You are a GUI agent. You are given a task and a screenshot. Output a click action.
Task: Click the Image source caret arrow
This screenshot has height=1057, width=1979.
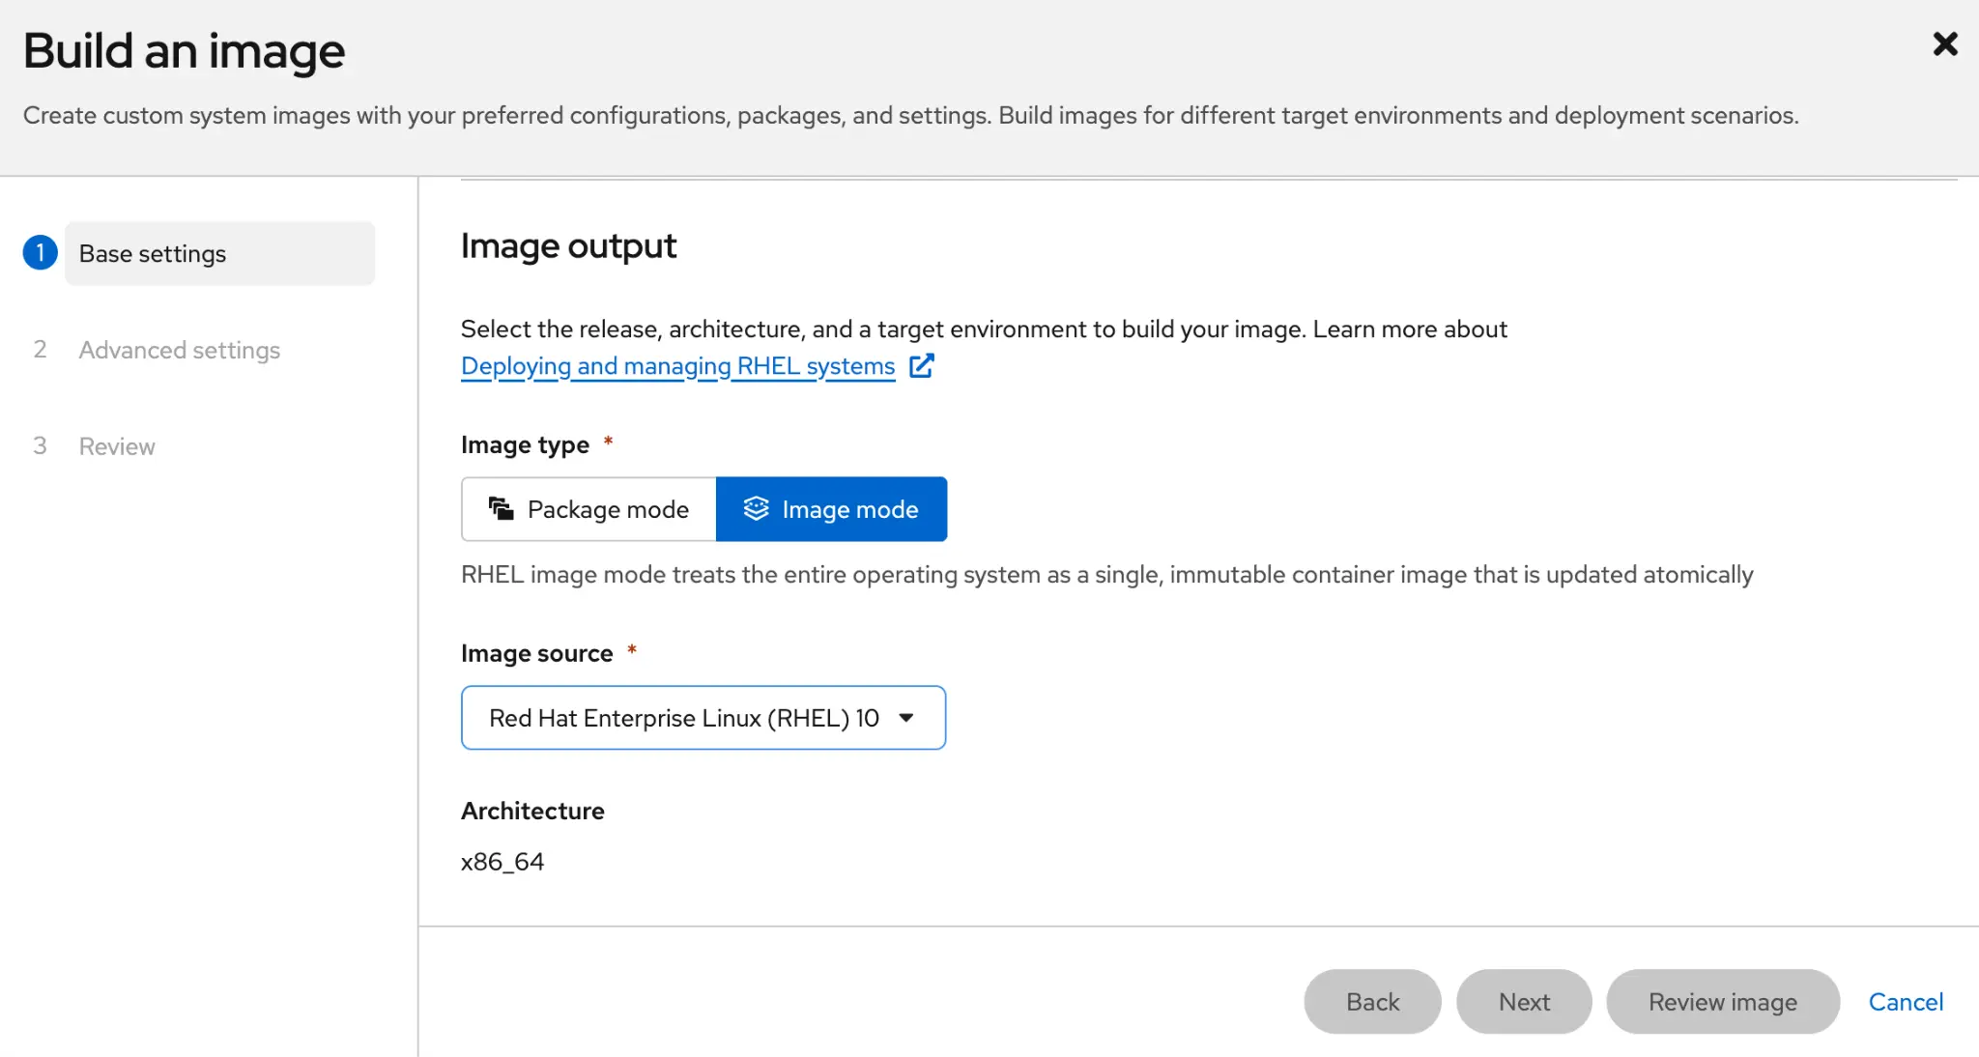pyautogui.click(x=906, y=718)
